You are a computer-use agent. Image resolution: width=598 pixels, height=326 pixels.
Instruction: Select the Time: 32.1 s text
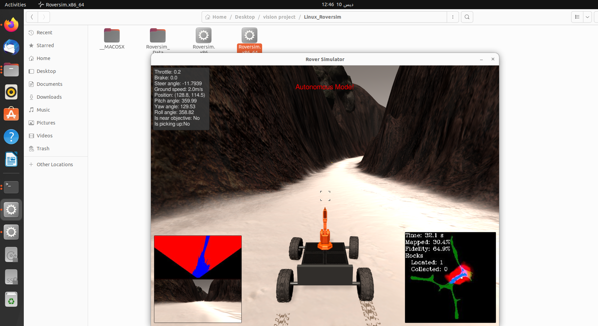[x=424, y=235]
